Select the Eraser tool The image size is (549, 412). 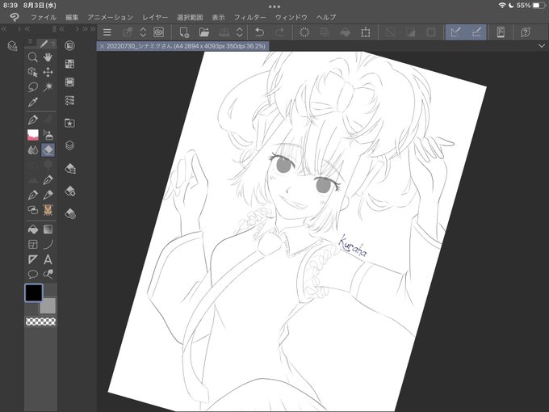click(x=48, y=150)
